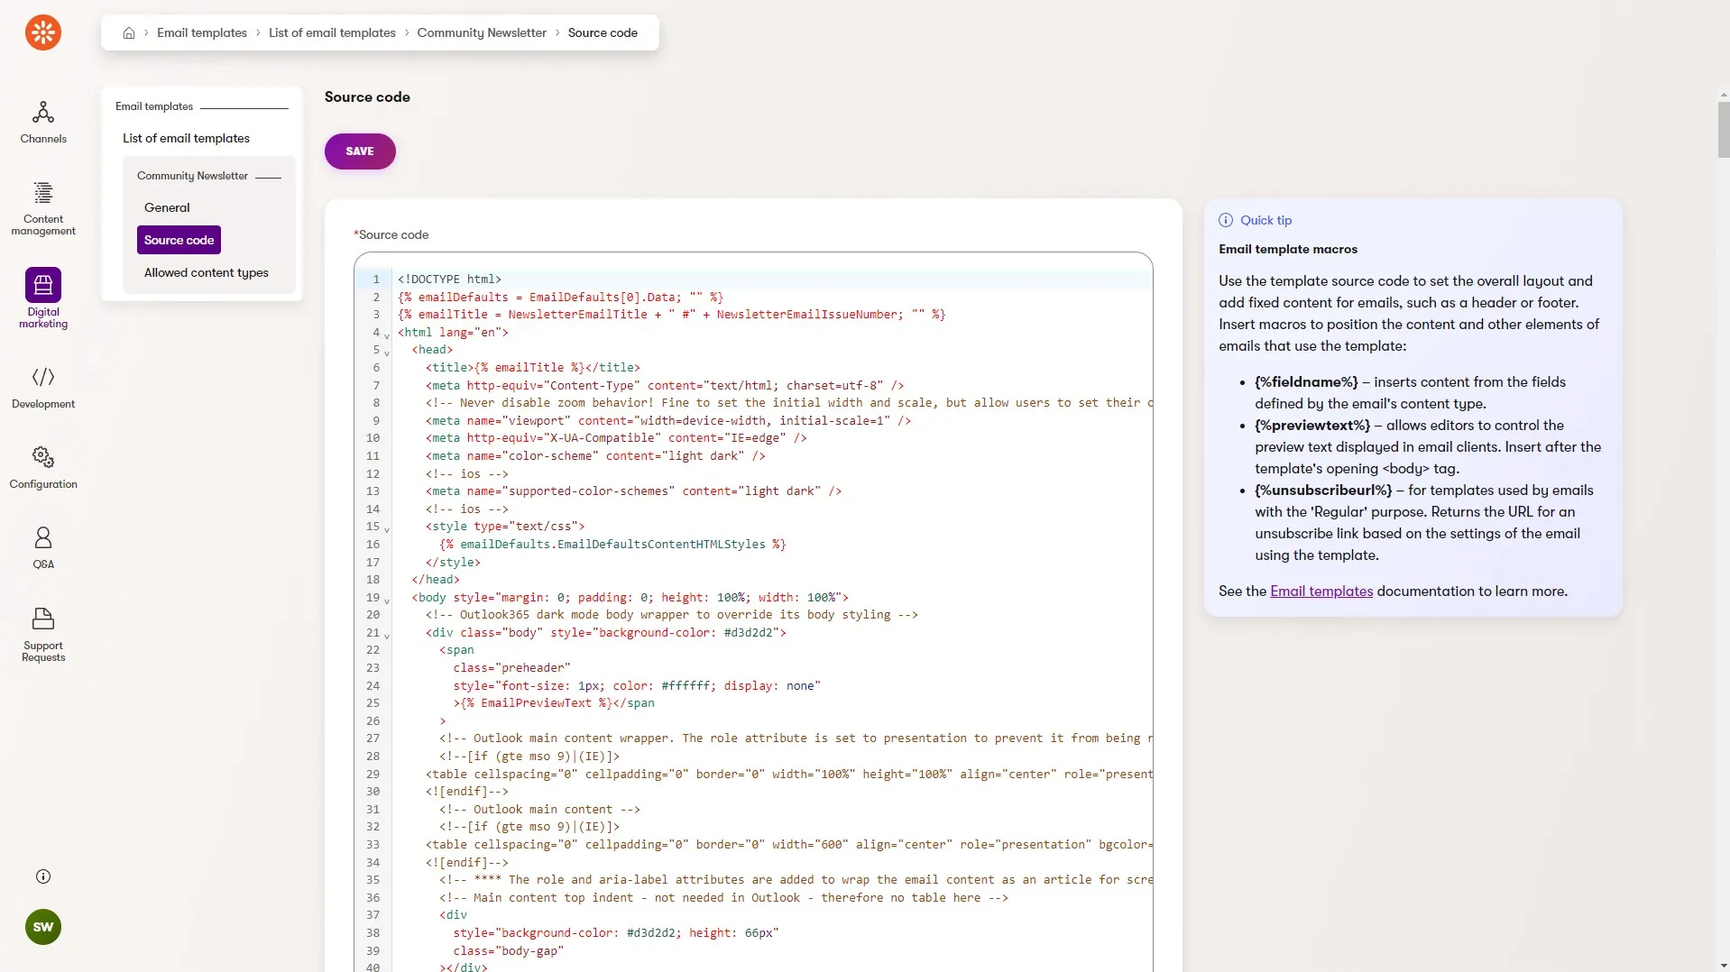
Task: Open Allowed content types
Action: (x=207, y=272)
